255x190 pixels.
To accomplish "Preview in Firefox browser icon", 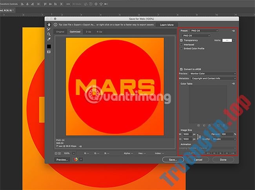I will coord(76,159).
